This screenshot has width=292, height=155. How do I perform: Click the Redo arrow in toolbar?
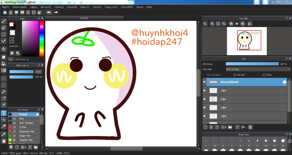point(56,13)
